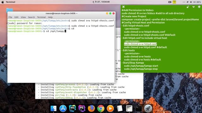The image size is (202, 113).
Task: Launch Firefox from the dock
Action: (91, 108)
